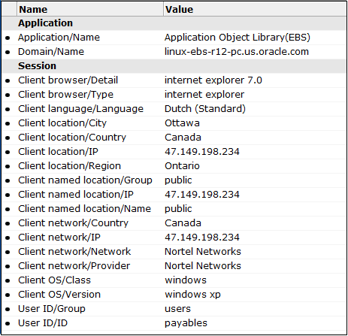Click the bullet beside Client named location/Group

click(x=8, y=180)
